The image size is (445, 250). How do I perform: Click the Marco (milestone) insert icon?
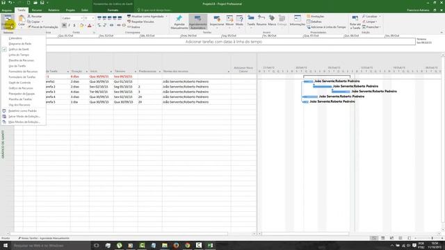(272, 19)
